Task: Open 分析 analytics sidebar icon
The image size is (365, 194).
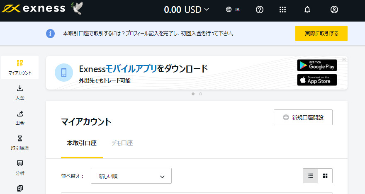Action: point(20,168)
